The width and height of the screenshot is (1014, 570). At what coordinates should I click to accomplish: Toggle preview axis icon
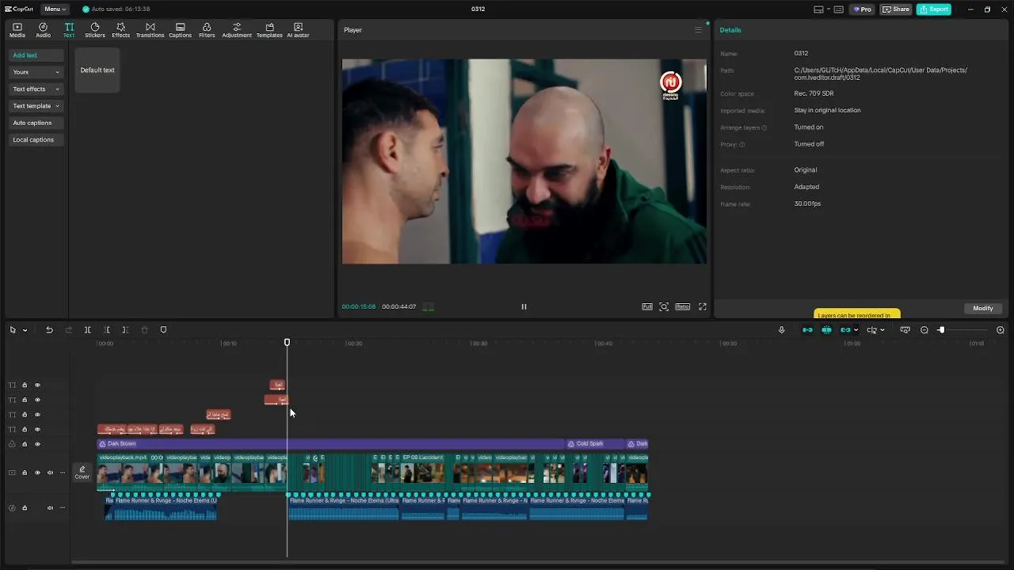(871, 330)
